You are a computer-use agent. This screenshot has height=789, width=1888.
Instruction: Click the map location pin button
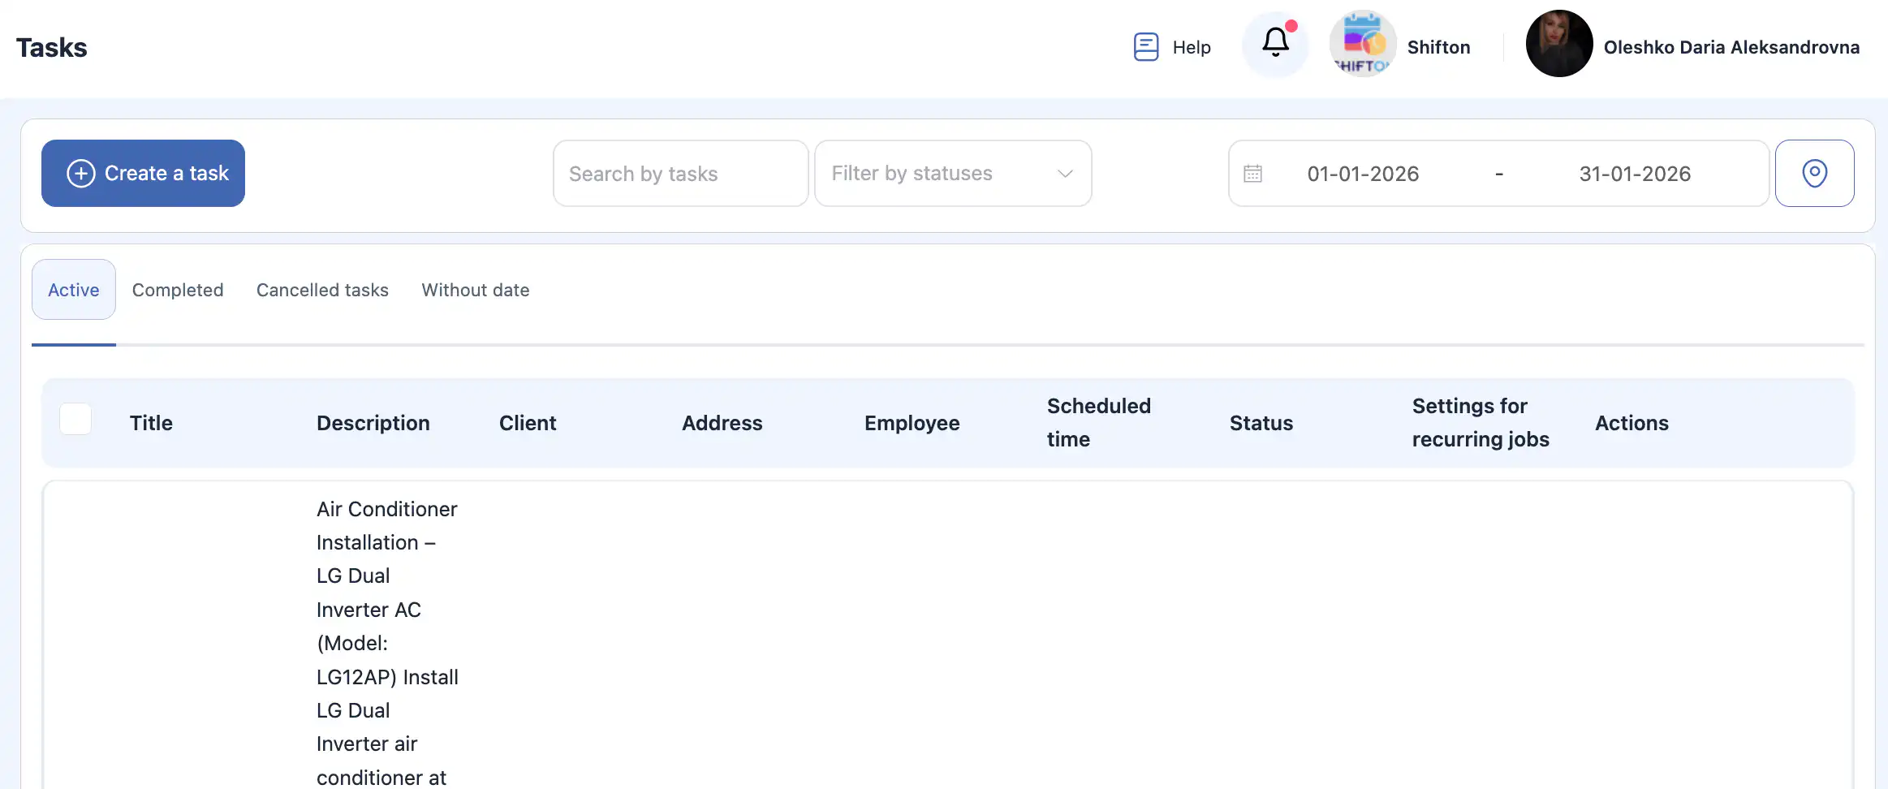point(1814,174)
